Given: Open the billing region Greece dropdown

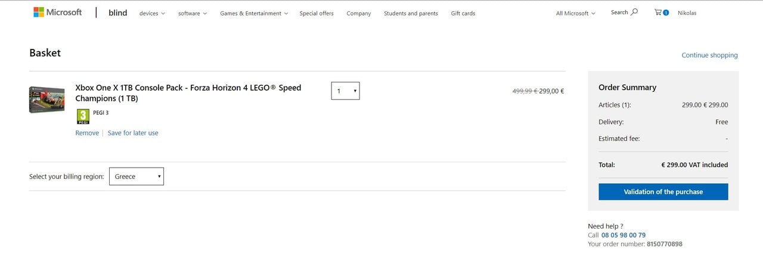Looking at the screenshot, I should (x=137, y=177).
